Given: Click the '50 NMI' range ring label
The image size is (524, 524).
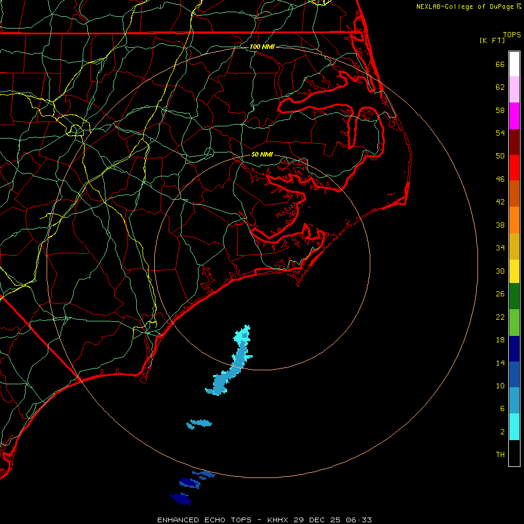Looking at the screenshot, I should (x=262, y=154).
